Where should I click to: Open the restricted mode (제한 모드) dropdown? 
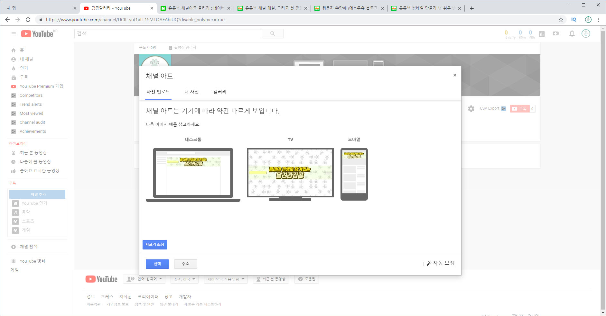(x=226, y=279)
